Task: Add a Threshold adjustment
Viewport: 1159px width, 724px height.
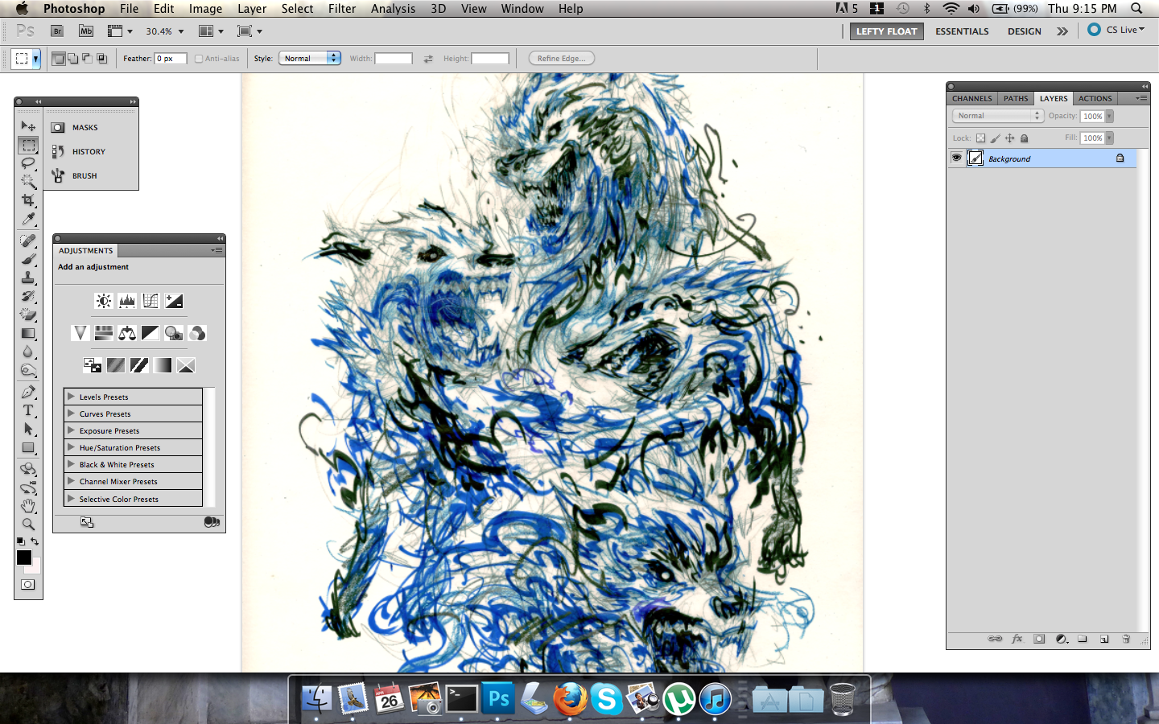Action: coord(139,365)
